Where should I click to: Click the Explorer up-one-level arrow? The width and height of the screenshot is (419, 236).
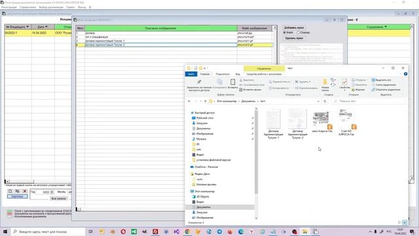pos(205,101)
